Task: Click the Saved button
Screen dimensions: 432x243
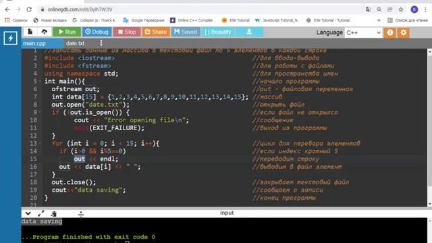Action: (186, 32)
